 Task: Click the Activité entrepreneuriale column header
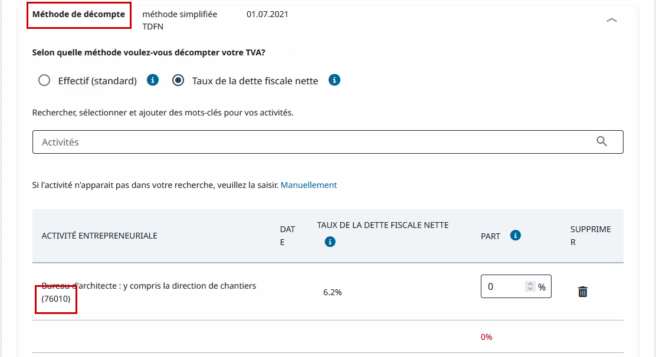[99, 236]
